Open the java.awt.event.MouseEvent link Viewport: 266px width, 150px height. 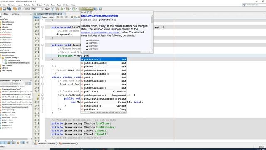click(99, 16)
